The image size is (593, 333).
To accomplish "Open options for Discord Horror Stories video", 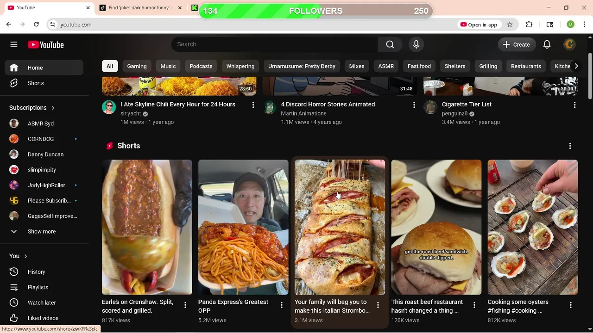I will coord(414,105).
